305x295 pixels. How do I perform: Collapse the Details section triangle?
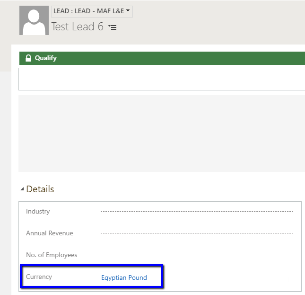tap(22, 189)
